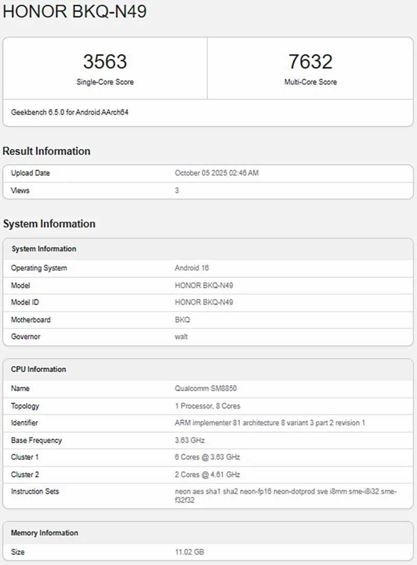417x565 pixels.
Task: Select the upload date October 05 2025 value
Action: pos(216,173)
